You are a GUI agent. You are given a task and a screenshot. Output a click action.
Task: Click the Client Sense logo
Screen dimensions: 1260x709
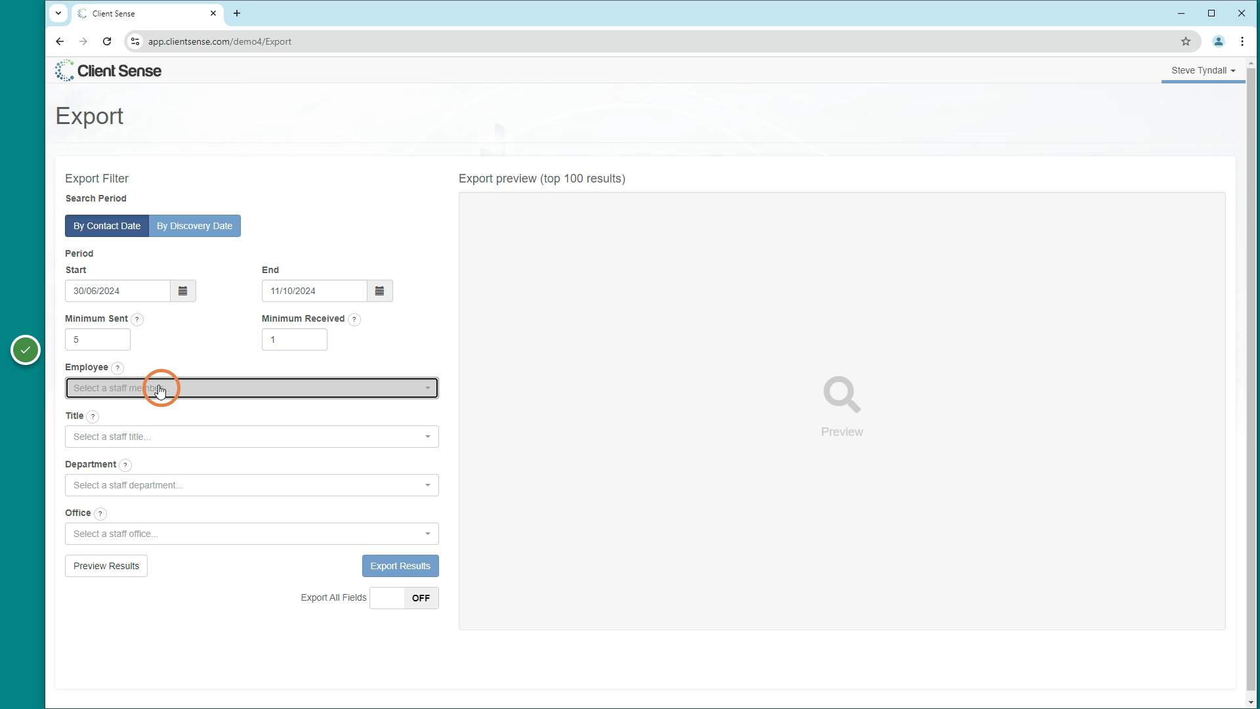click(x=108, y=71)
